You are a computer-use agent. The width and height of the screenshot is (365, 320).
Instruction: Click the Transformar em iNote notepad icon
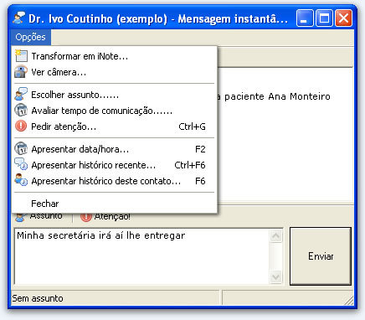click(21, 56)
